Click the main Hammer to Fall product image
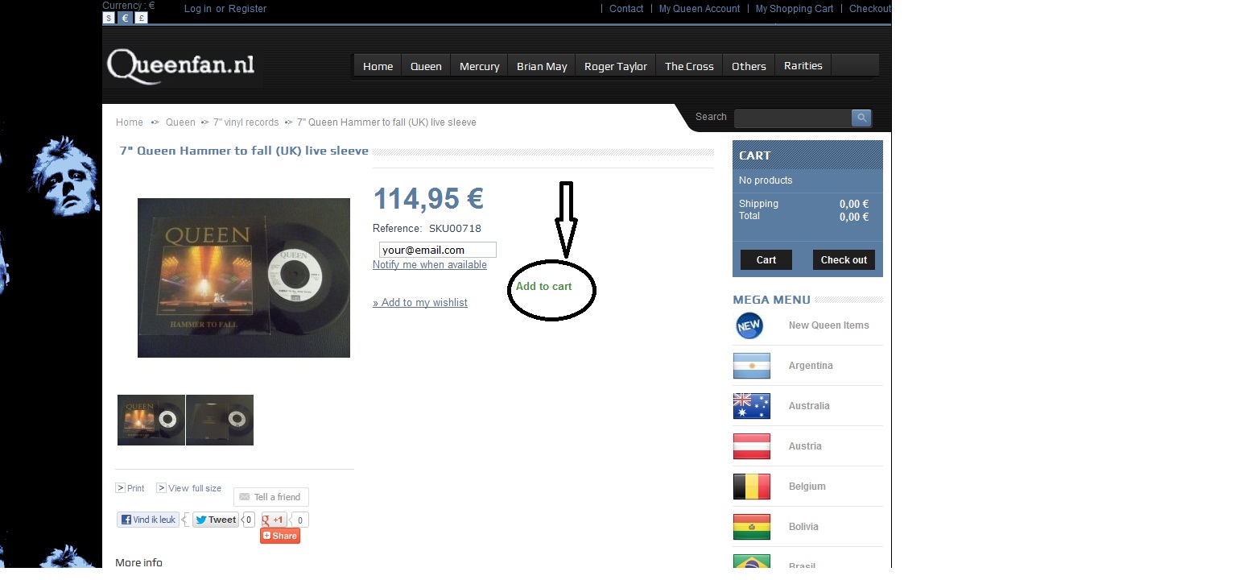Image resolution: width=1259 pixels, height=580 pixels. 244,278
